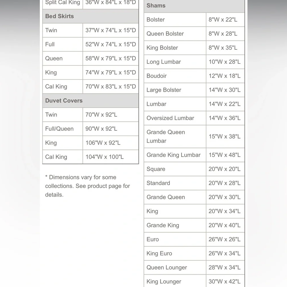Select the Duvet Covers section header
This screenshot has height=287, width=287.
click(90, 101)
